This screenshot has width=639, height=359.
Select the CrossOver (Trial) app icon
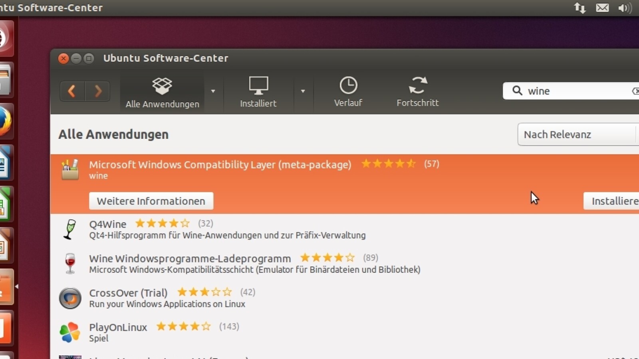[70, 298]
